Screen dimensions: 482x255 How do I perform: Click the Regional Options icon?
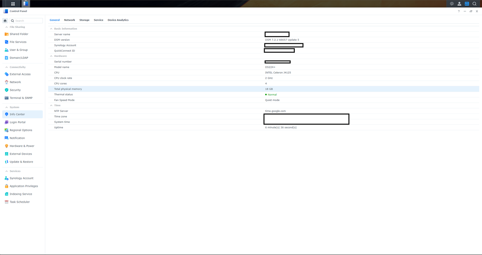(6, 130)
